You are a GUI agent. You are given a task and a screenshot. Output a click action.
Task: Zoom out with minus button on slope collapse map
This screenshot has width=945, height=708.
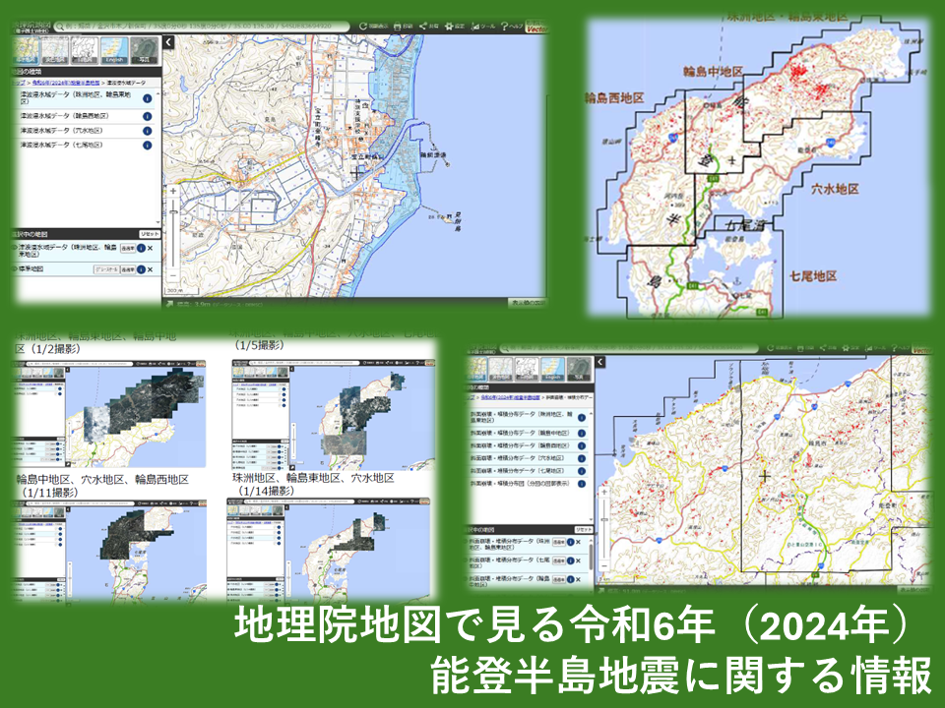[x=603, y=566]
